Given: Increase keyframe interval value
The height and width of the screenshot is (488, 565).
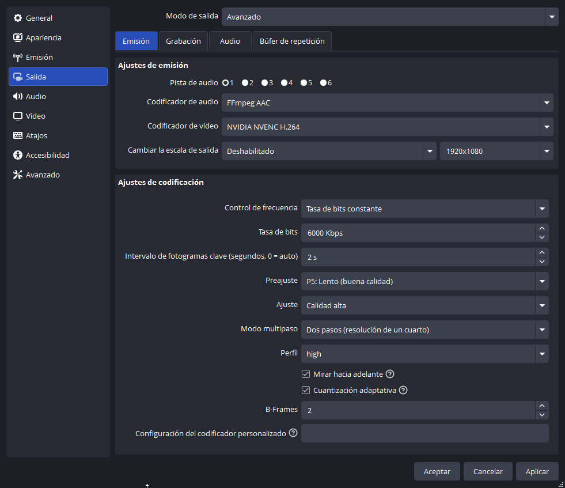Looking at the screenshot, I should pos(542,252).
